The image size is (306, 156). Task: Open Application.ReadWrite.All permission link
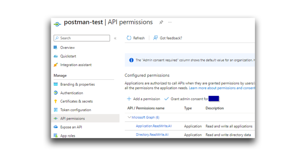pyautogui.click(x=154, y=126)
